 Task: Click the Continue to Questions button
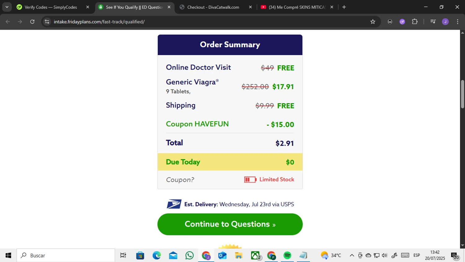tap(230, 224)
